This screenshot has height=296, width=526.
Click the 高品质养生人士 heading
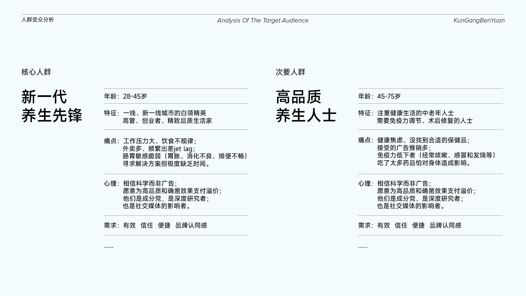(x=306, y=106)
